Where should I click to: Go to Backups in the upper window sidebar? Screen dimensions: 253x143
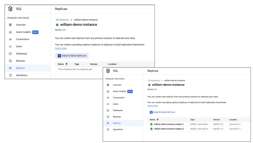(20, 61)
